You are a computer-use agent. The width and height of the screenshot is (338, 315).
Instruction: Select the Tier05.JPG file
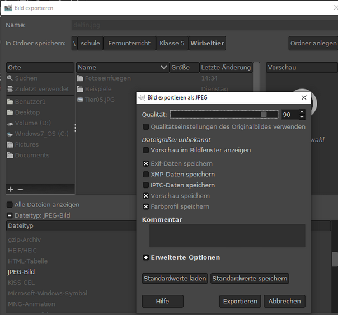(99, 100)
